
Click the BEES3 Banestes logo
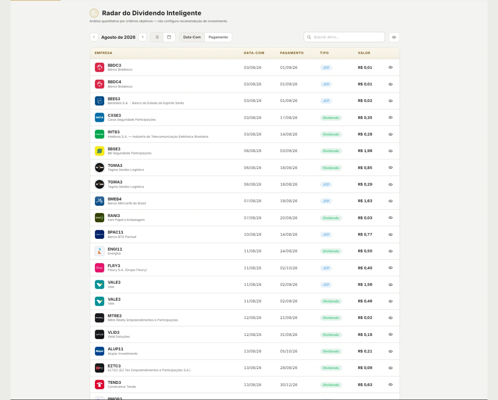pyautogui.click(x=99, y=101)
